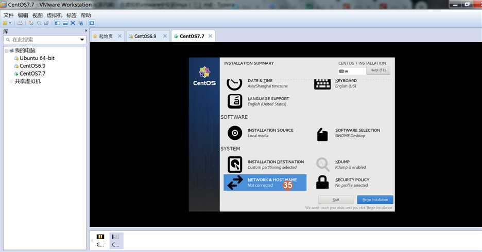Click the INSTALLATION DESTINATION heading text
Screen dimensions: 482x252
click(276, 162)
